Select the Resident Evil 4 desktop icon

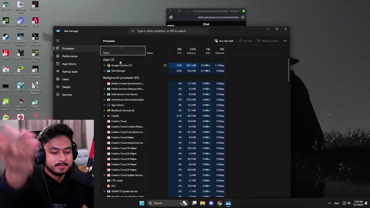tap(20, 56)
